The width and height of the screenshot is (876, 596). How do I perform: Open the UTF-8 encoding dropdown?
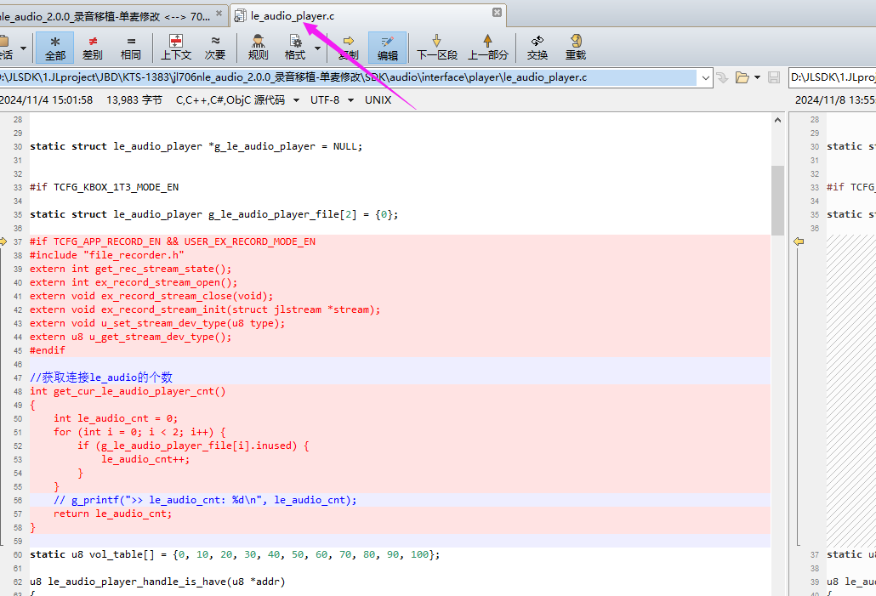351,100
